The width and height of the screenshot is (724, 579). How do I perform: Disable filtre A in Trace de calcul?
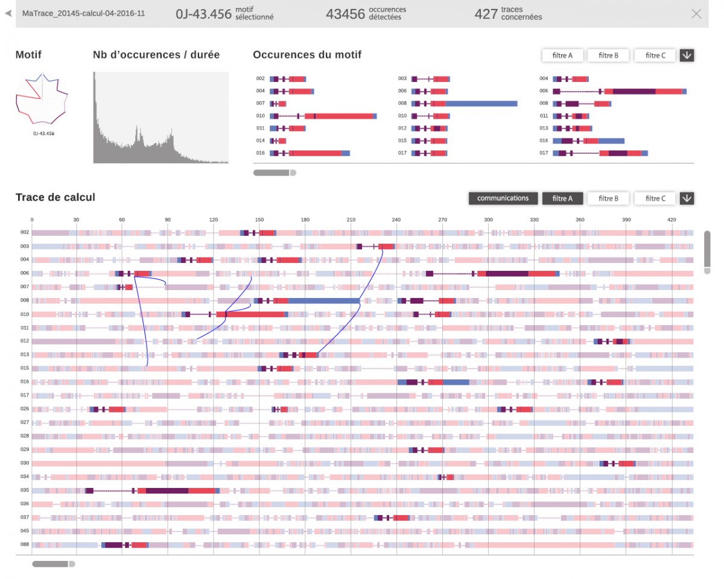point(562,198)
